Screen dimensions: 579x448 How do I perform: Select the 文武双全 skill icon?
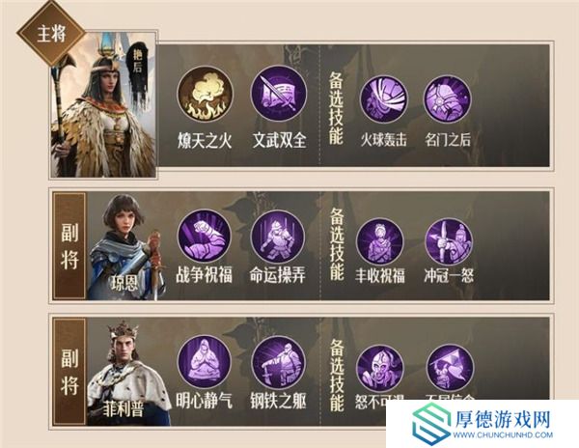(279, 95)
